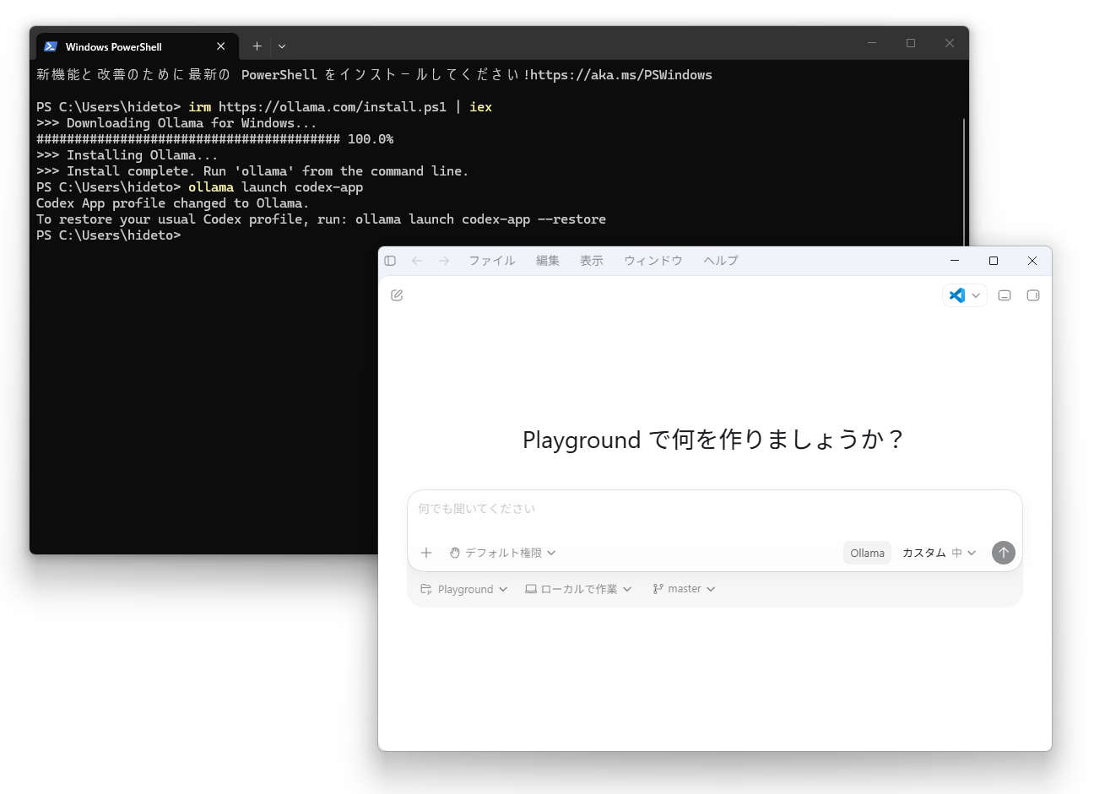Toggle the right side panel icon

(x=1033, y=295)
